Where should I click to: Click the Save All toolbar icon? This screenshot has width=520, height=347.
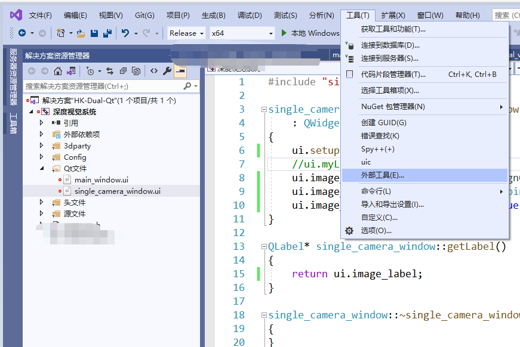[107, 34]
